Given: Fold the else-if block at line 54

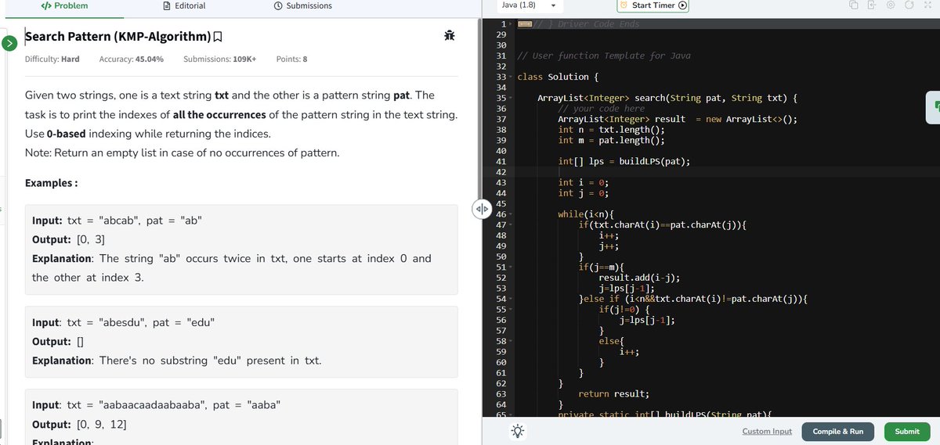Looking at the screenshot, I should 512,299.
